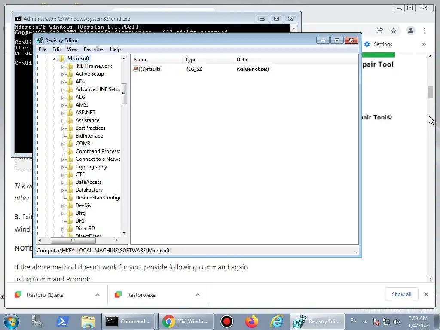
Task: Sort values by the Data column header
Action: pyautogui.click(x=296, y=59)
